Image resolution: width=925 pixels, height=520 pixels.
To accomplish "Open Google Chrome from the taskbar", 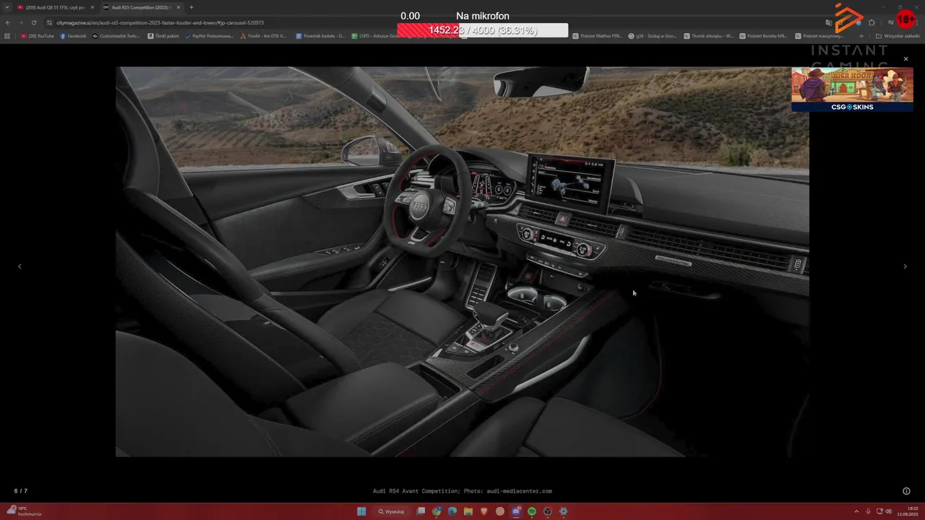I will 436,511.
